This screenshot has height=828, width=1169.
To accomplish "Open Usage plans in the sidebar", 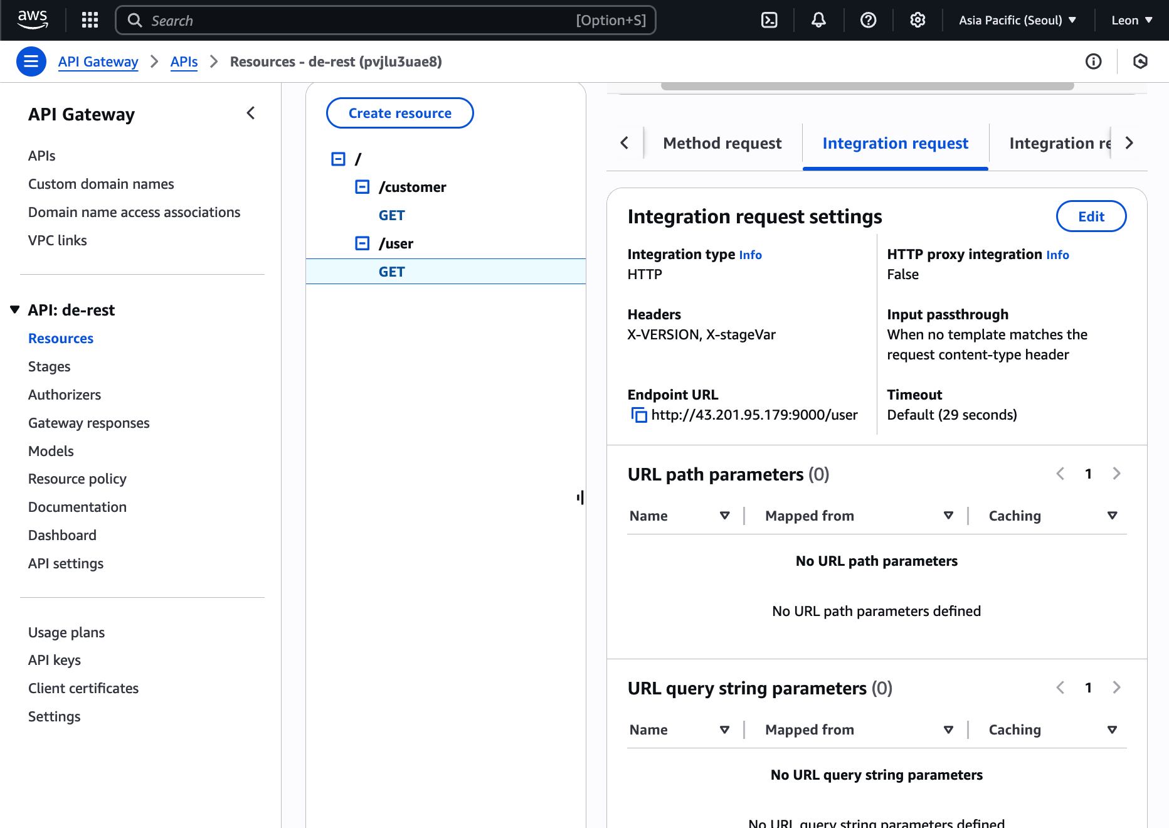I will (x=66, y=632).
